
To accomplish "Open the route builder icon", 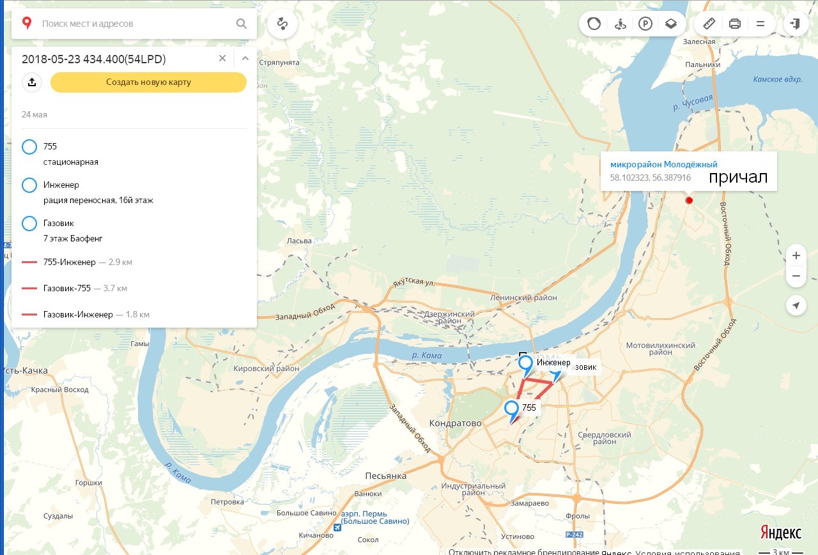I will click(282, 24).
